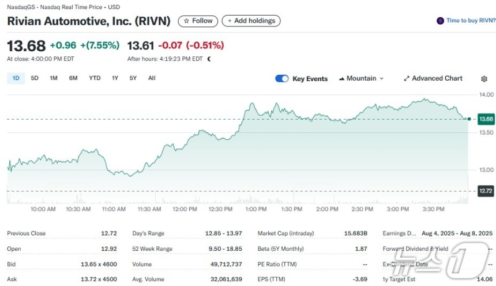Click the Mountain chart type icon
The width and height of the screenshot is (496, 286).
[341, 79]
